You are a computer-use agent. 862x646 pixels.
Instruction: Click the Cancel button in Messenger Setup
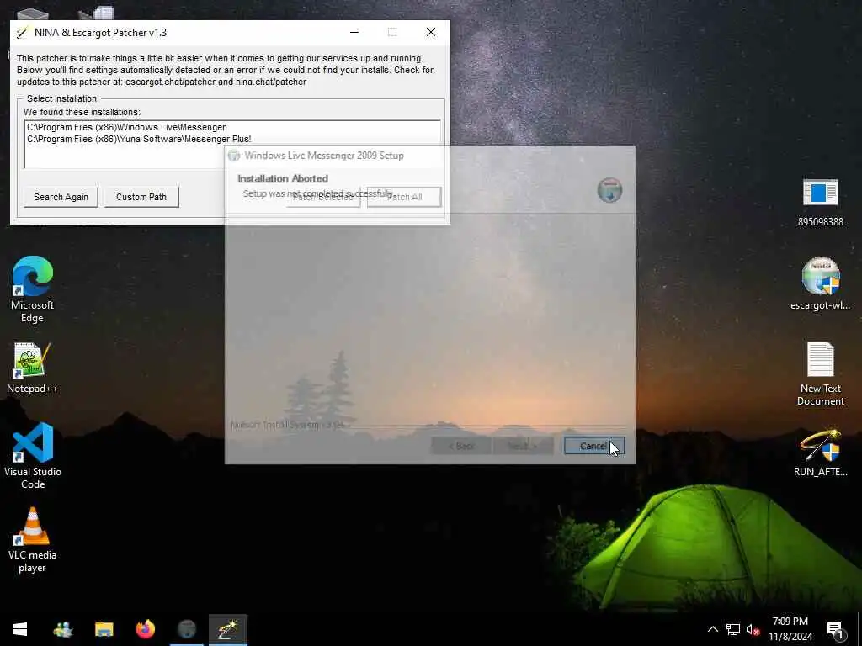click(593, 446)
